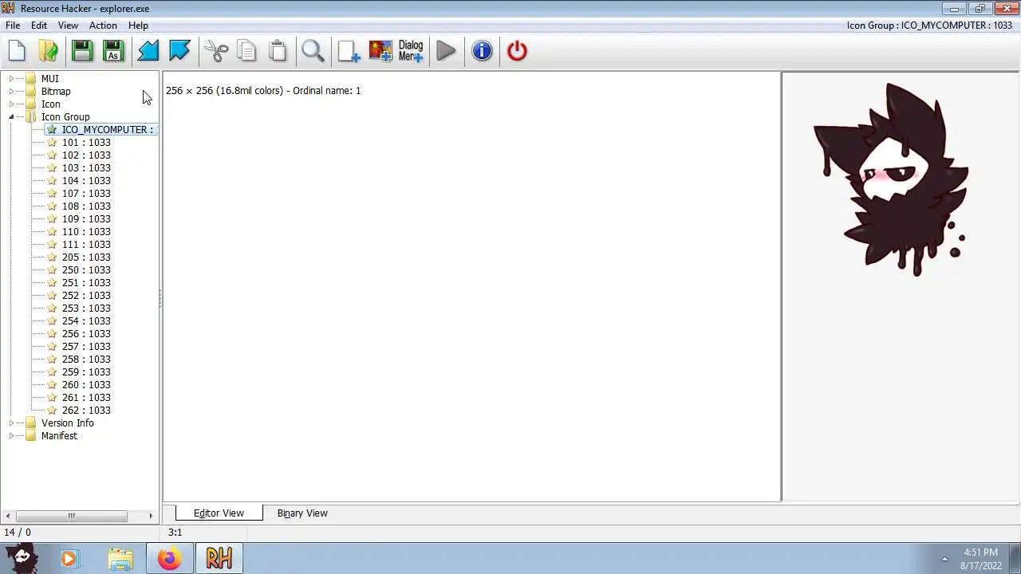Click the star icon beside 262 : 1033
Viewport: 1021px width, 574px height.
[x=52, y=410]
